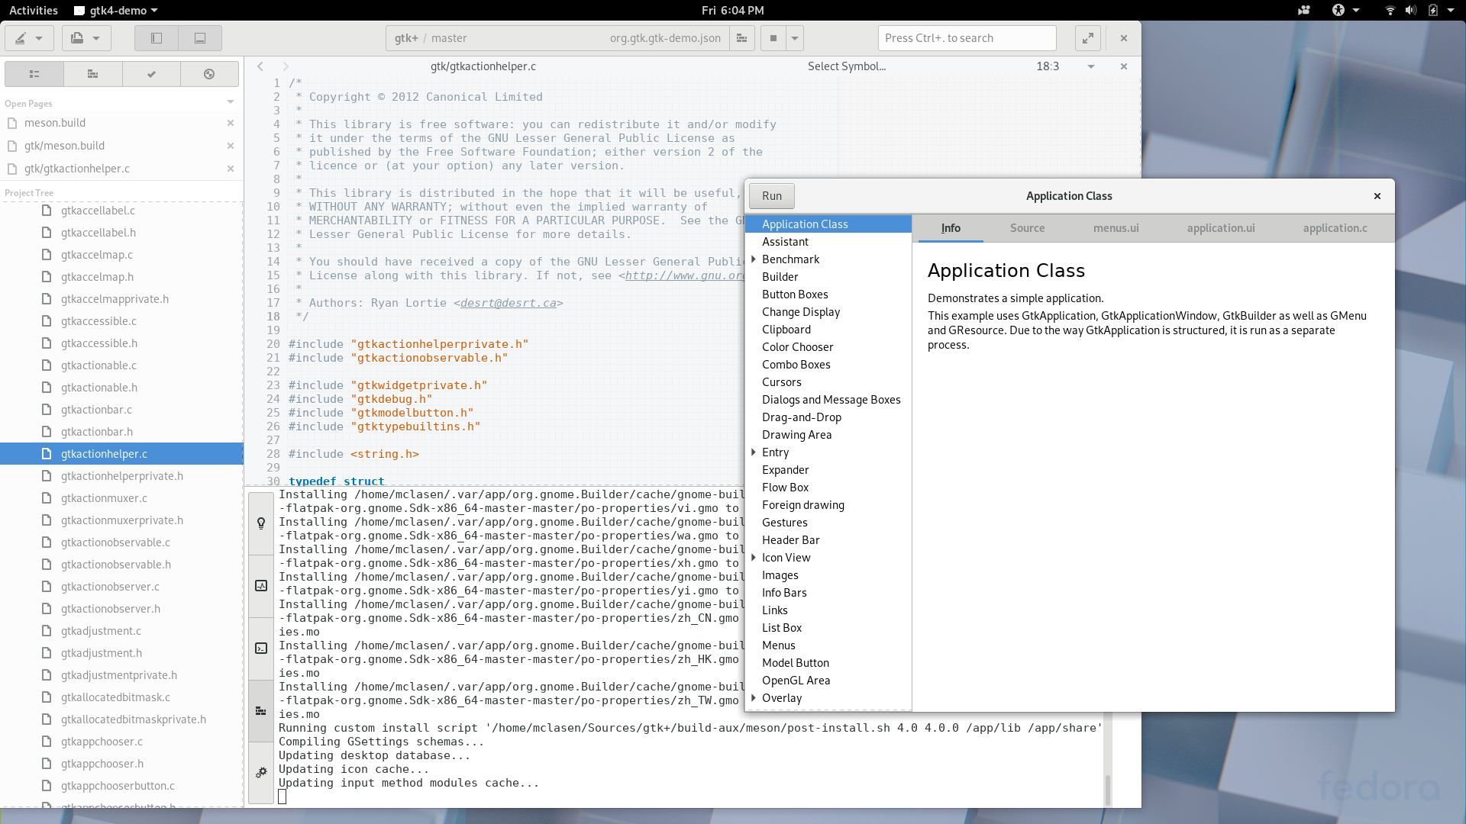
Task: Show the project tree sidebar tab
Action: coord(34,74)
